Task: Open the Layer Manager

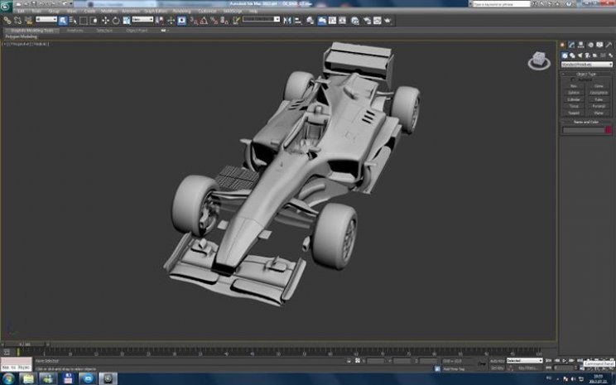Action: tap(310, 21)
